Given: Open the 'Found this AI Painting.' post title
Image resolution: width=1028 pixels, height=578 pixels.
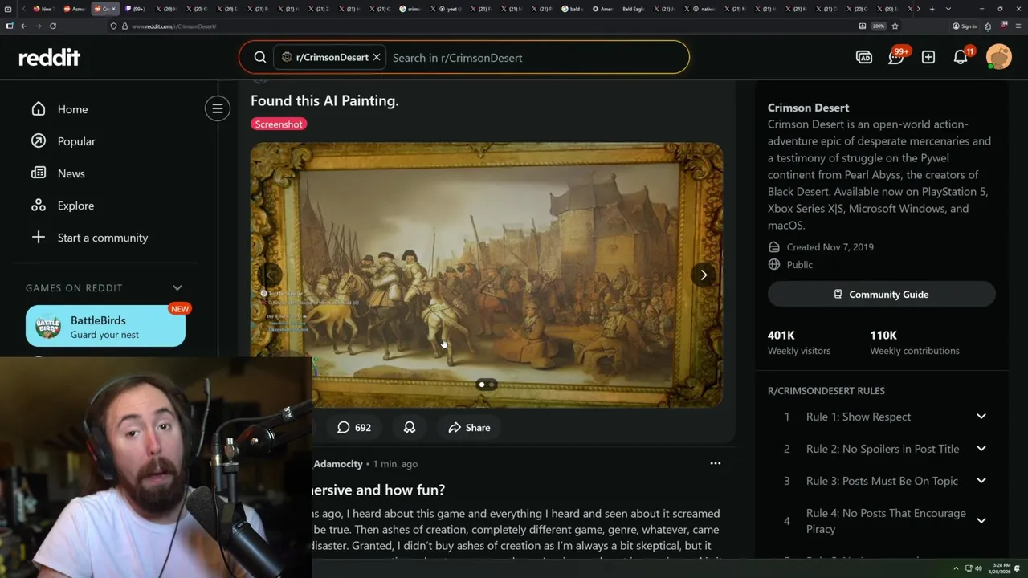Looking at the screenshot, I should 324,100.
